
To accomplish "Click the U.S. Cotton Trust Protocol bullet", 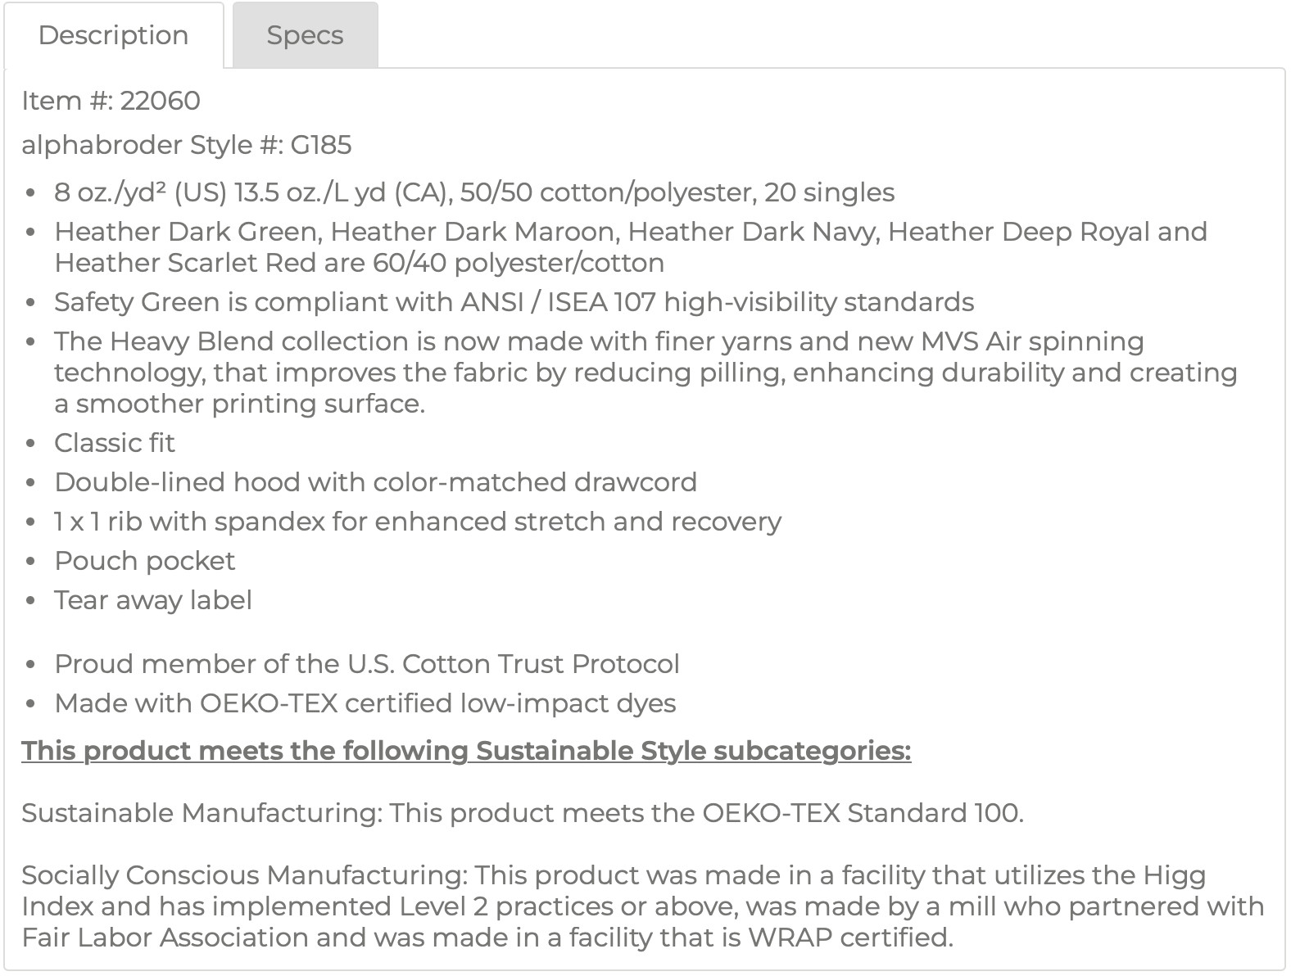I will click(366, 664).
